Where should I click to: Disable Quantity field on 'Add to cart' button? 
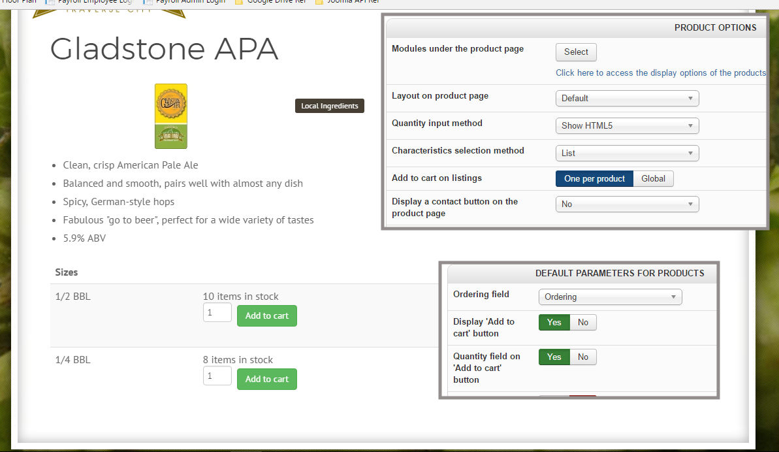click(x=582, y=357)
